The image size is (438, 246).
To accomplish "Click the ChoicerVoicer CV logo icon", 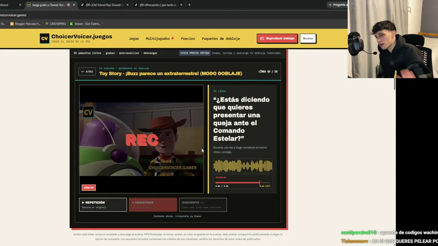I will [x=44, y=39].
